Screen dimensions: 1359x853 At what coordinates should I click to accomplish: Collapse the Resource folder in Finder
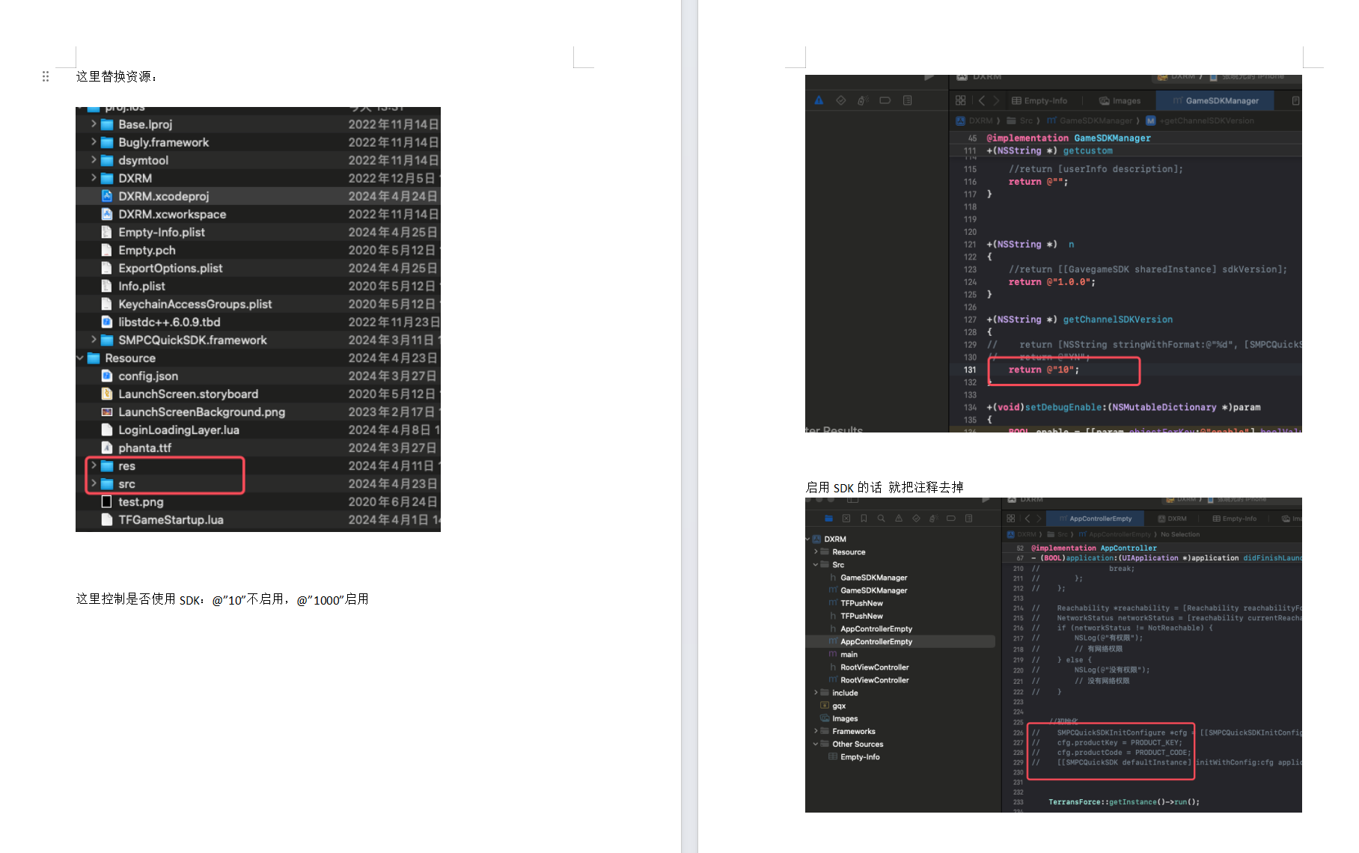[80, 358]
